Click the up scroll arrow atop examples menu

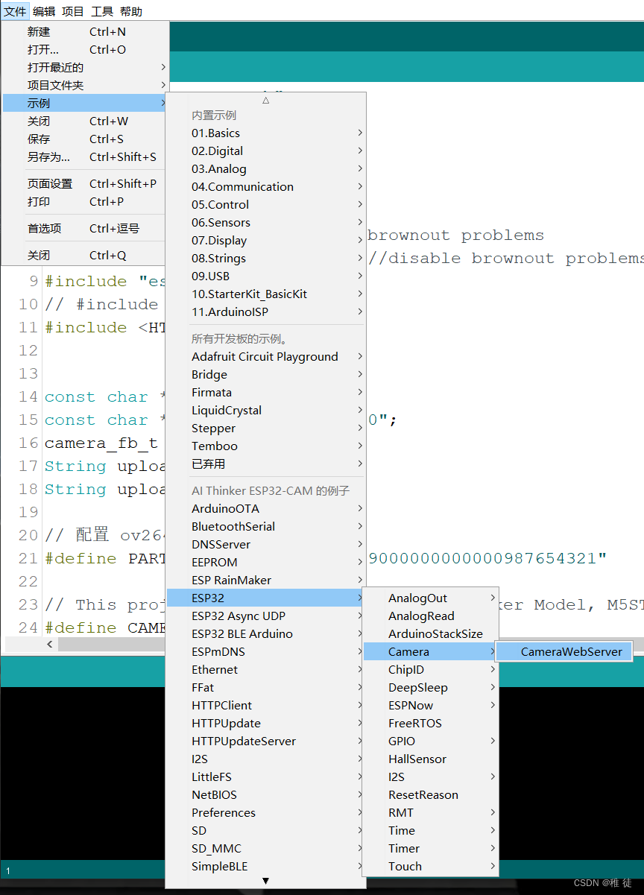[265, 100]
